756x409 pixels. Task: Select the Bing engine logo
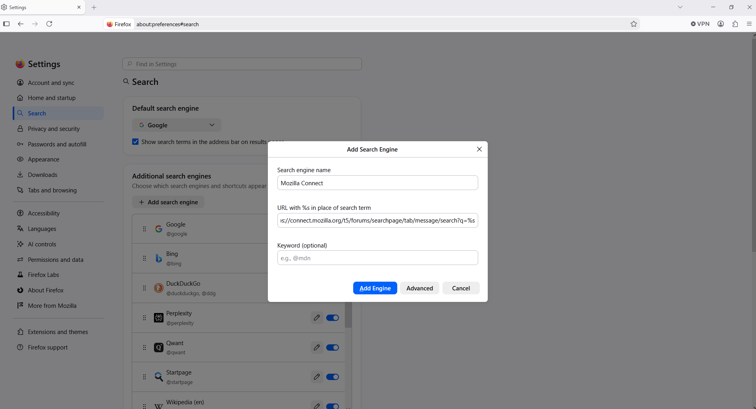(x=159, y=258)
